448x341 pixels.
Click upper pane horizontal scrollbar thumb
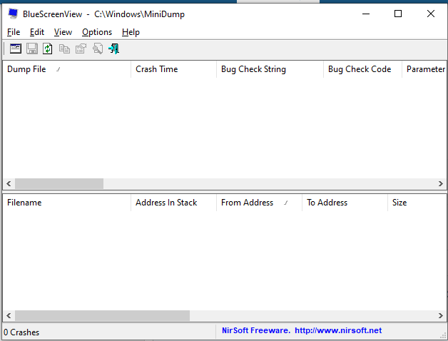(59, 184)
